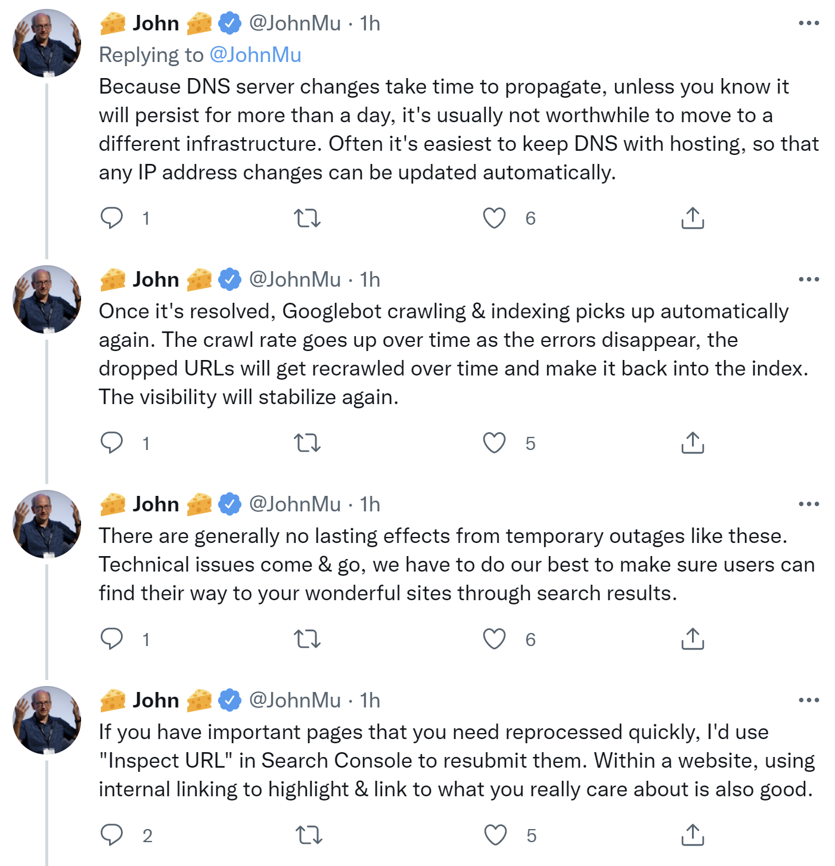835x866 pixels.
Task: Open more options on temporary outages tweet
Action: [x=809, y=504]
